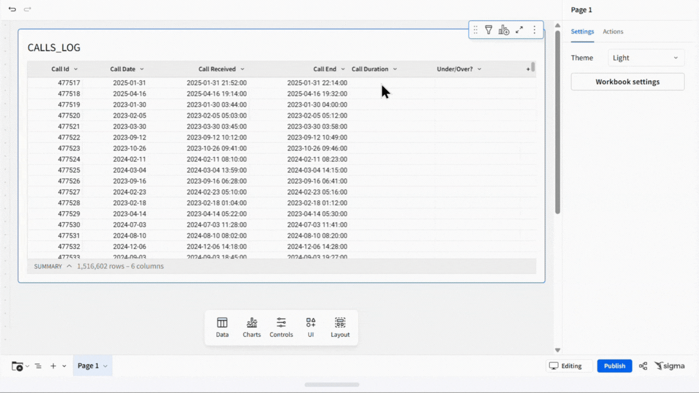Select Call Date cell 2023-04-14
Screen dimensions: 699x393
(x=129, y=214)
